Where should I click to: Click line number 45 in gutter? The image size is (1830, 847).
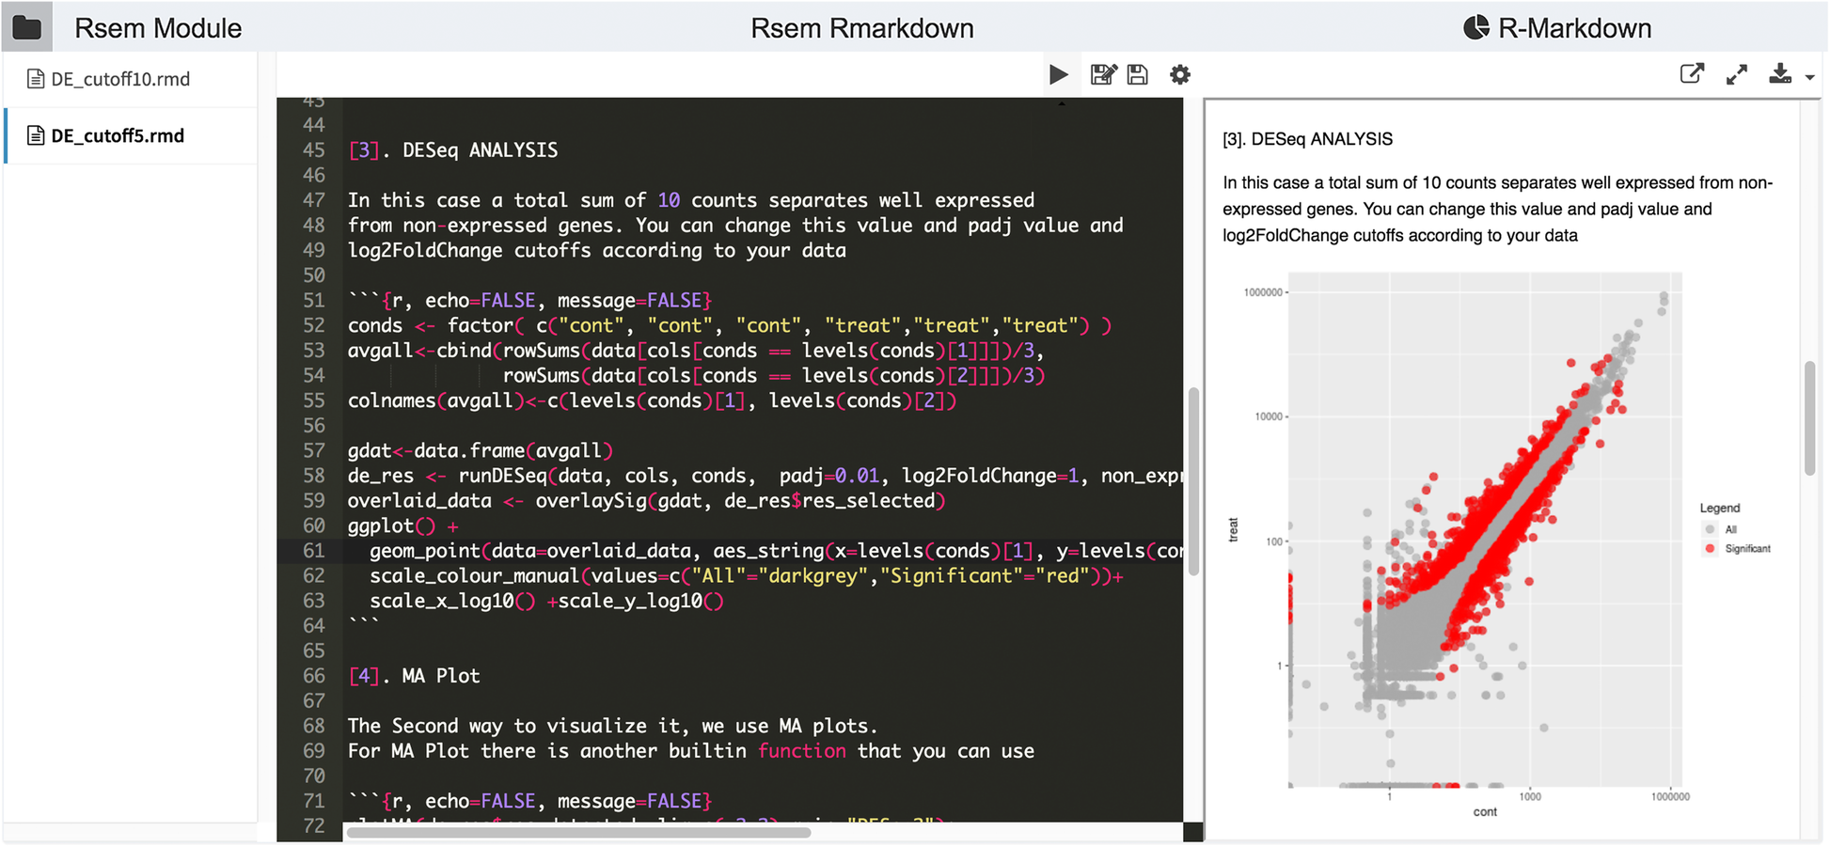pos(313,150)
